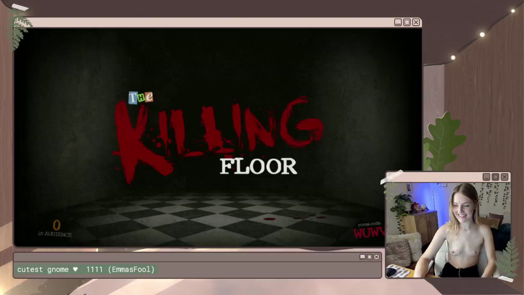The height and width of the screenshot is (295, 524).
Task: Minimize the main game window frame
Action: (398, 22)
